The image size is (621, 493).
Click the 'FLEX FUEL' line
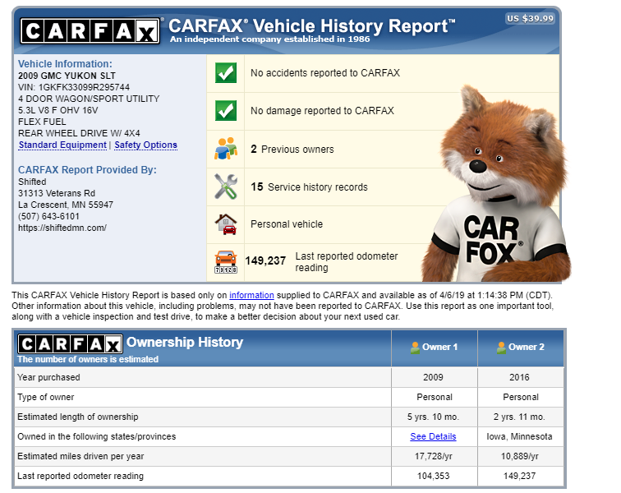click(x=42, y=122)
